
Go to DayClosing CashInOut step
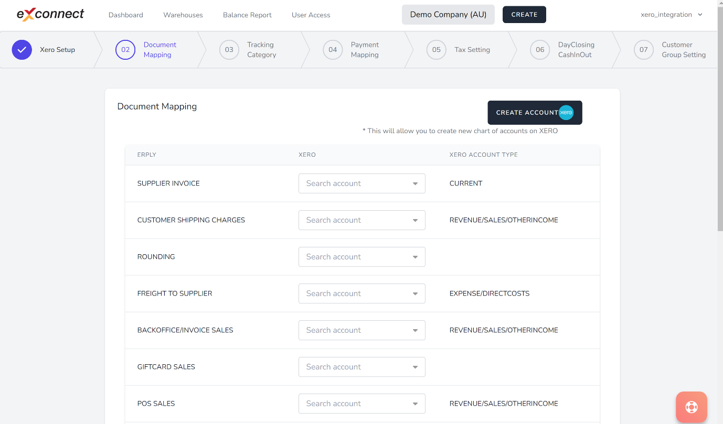tap(576, 50)
